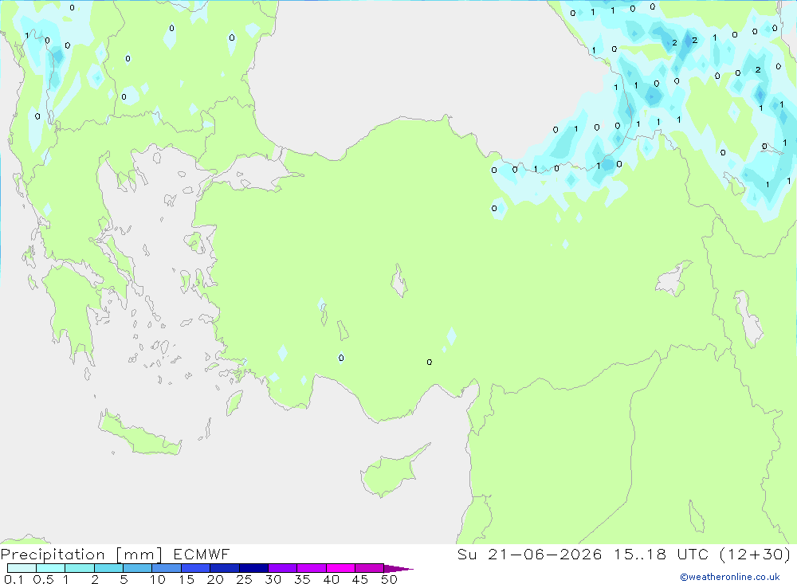Select the 25–30 mm navy legend swatch
This screenshot has height=584, width=797.
point(253,568)
